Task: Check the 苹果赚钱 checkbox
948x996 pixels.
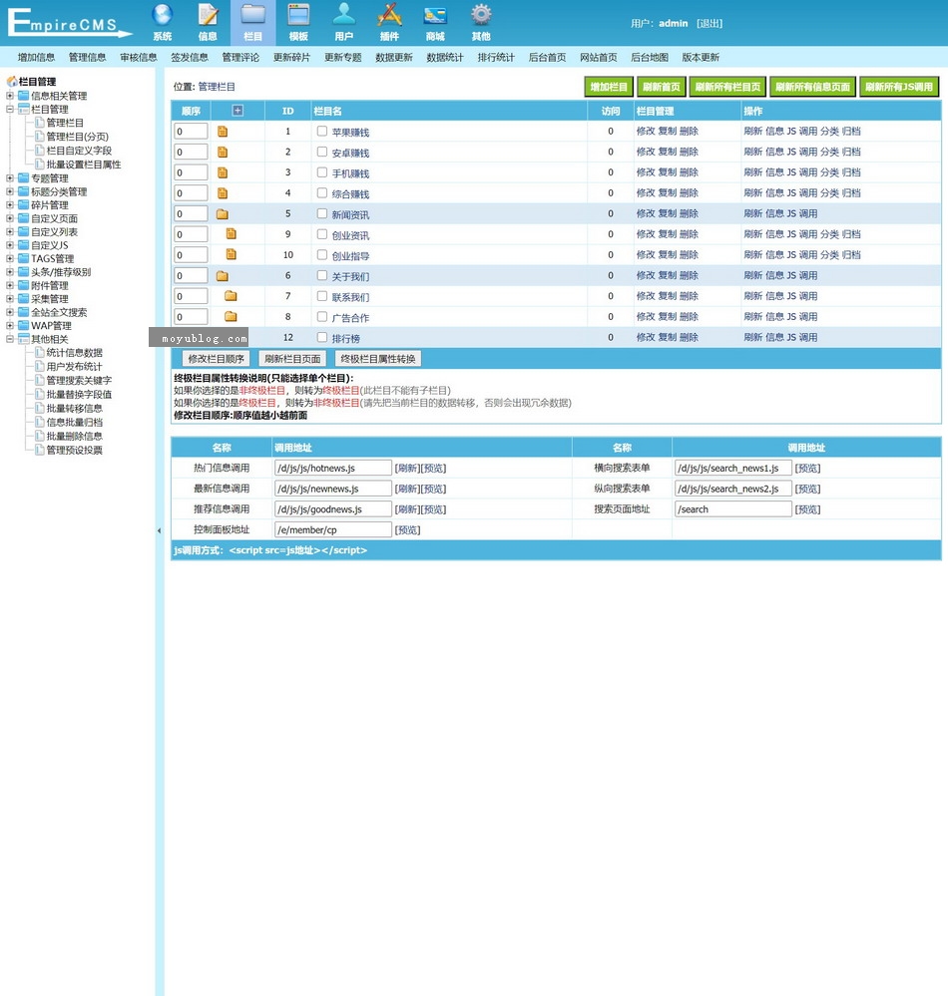Action: click(322, 131)
